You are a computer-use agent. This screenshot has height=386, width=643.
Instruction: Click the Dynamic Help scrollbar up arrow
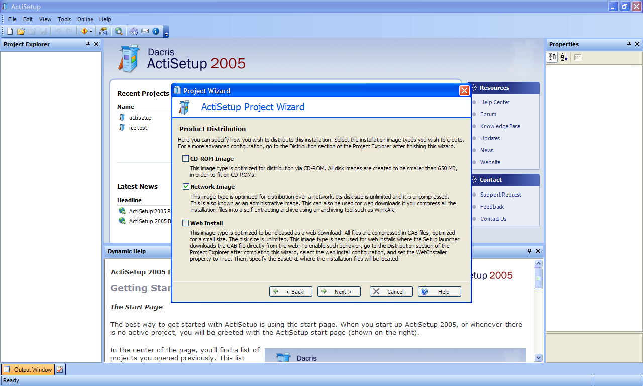(x=539, y=264)
